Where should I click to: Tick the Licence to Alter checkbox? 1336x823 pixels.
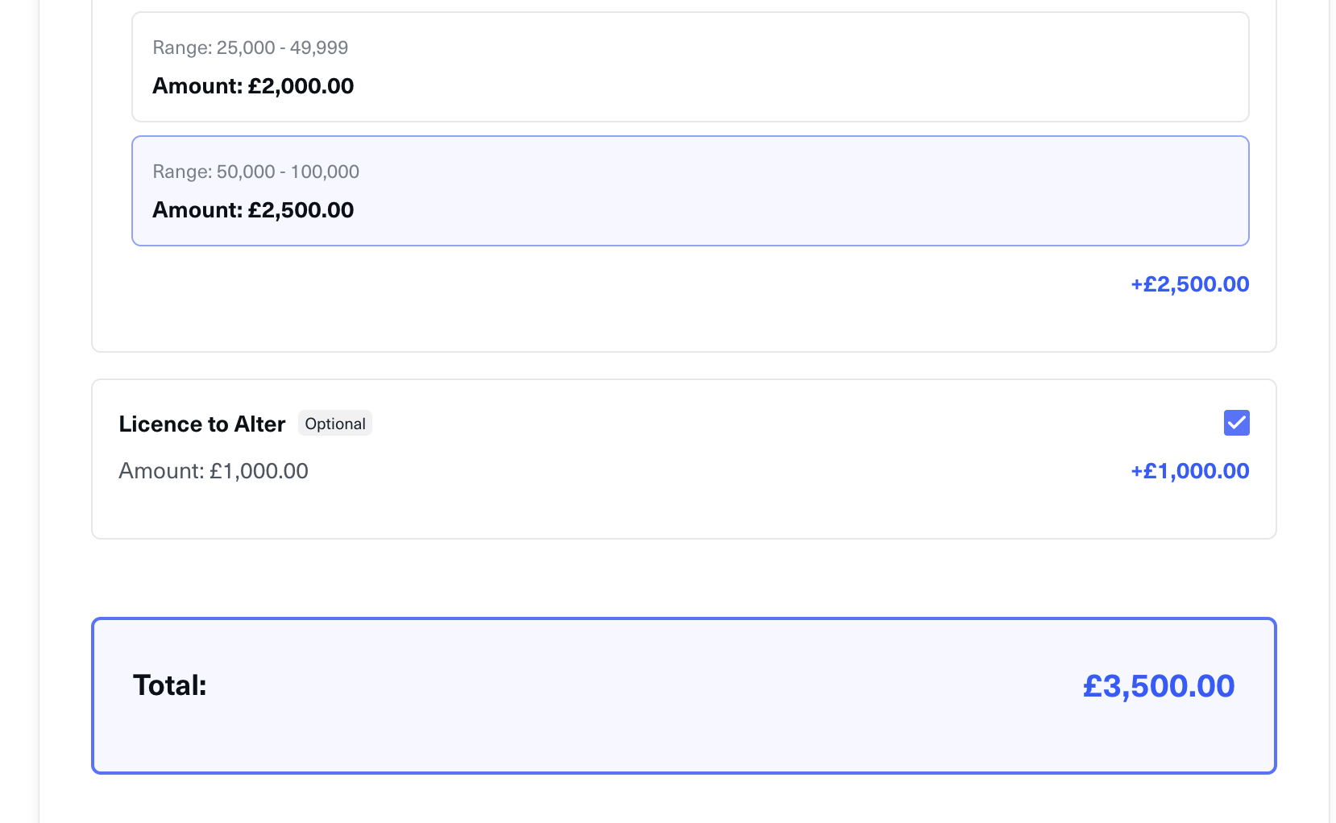tap(1236, 423)
